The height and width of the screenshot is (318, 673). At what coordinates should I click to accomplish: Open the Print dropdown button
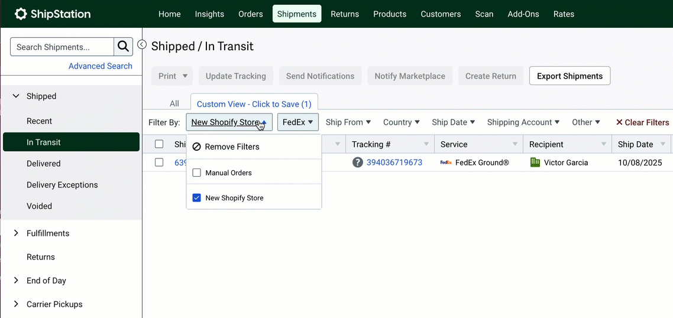click(x=172, y=76)
